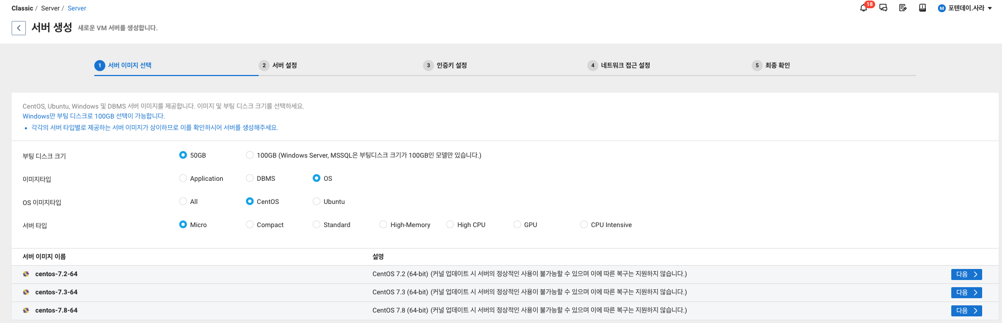The image size is (1002, 323).
Task: Click 다음 button for centos-7.8-64
Action: pos(966,311)
